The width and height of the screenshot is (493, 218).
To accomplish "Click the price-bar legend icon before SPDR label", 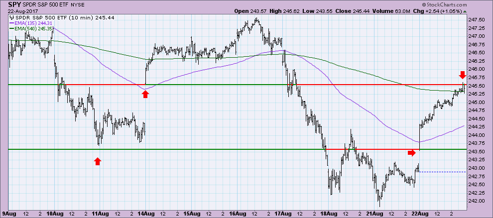I will coord(12,17).
